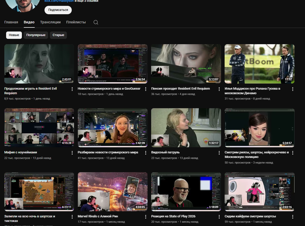Viewport: 305px width, 226px height.
Task: Sort videos by Популярные chip
Action: click(36, 35)
